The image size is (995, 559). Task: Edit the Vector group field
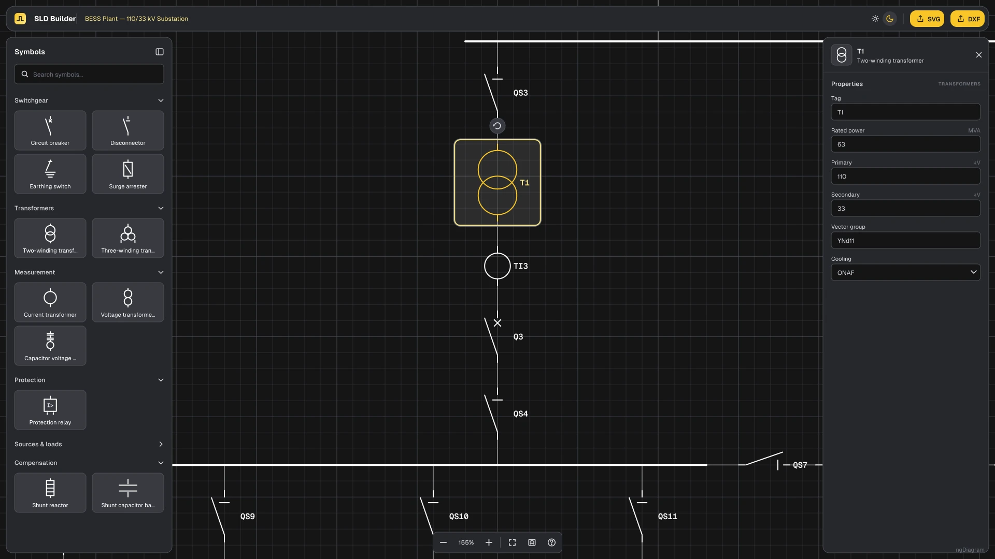pyautogui.click(x=906, y=241)
